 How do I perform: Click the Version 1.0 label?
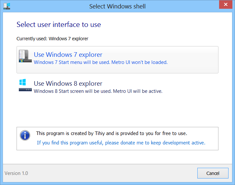click(x=16, y=173)
